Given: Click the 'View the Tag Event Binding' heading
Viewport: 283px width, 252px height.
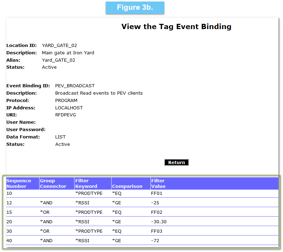Looking at the screenshot, I should click(176, 27).
